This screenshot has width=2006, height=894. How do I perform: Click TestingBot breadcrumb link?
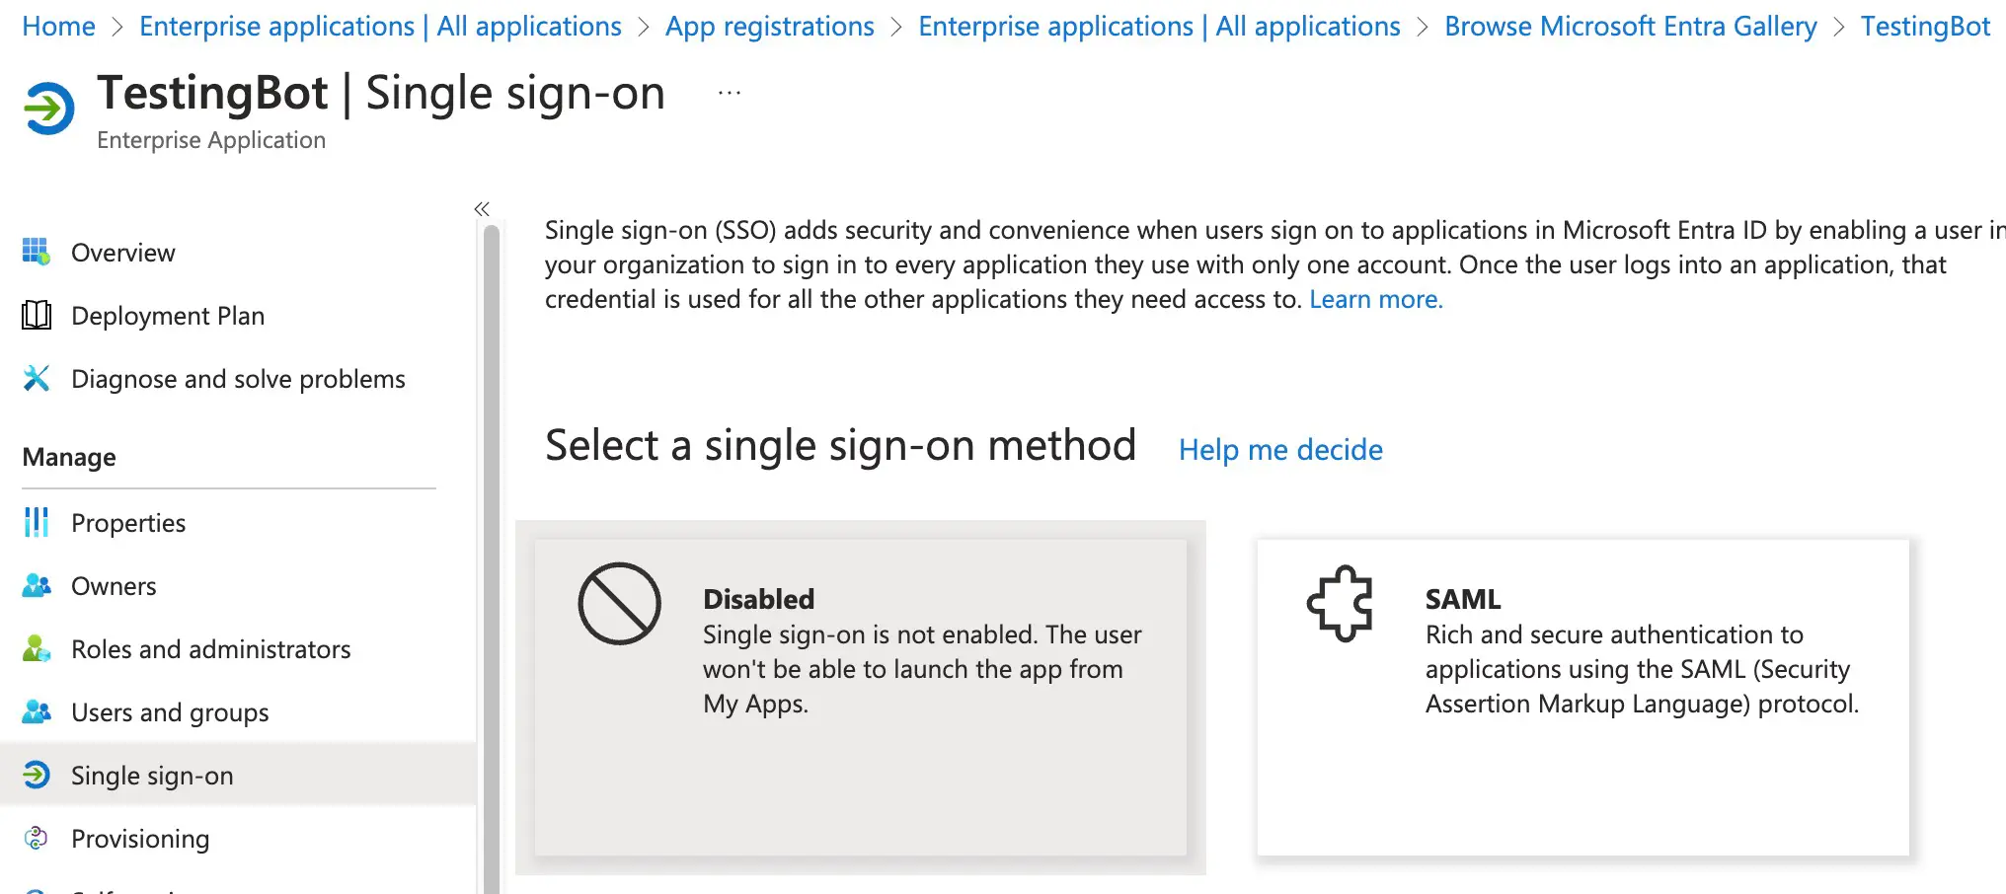click(1925, 27)
